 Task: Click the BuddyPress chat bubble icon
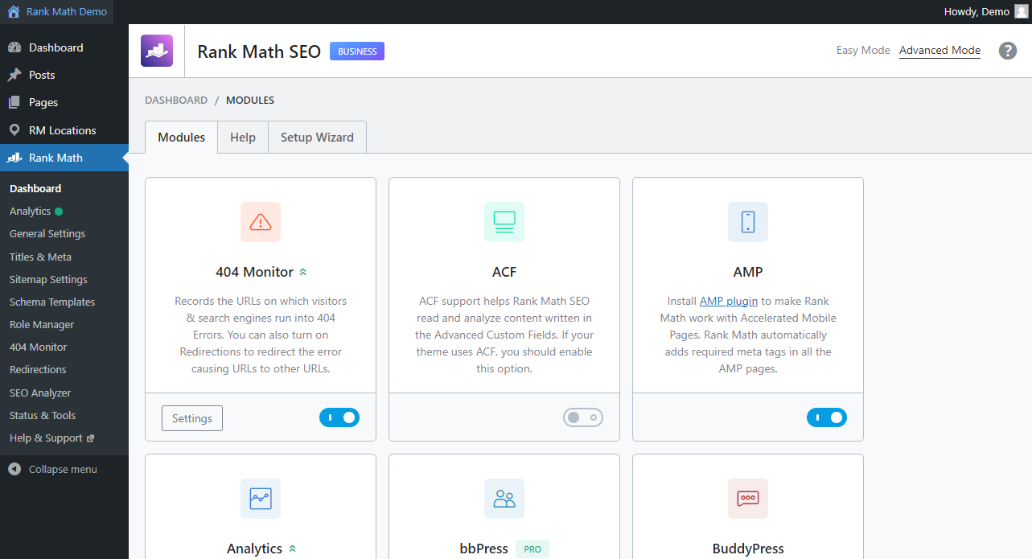[748, 499]
